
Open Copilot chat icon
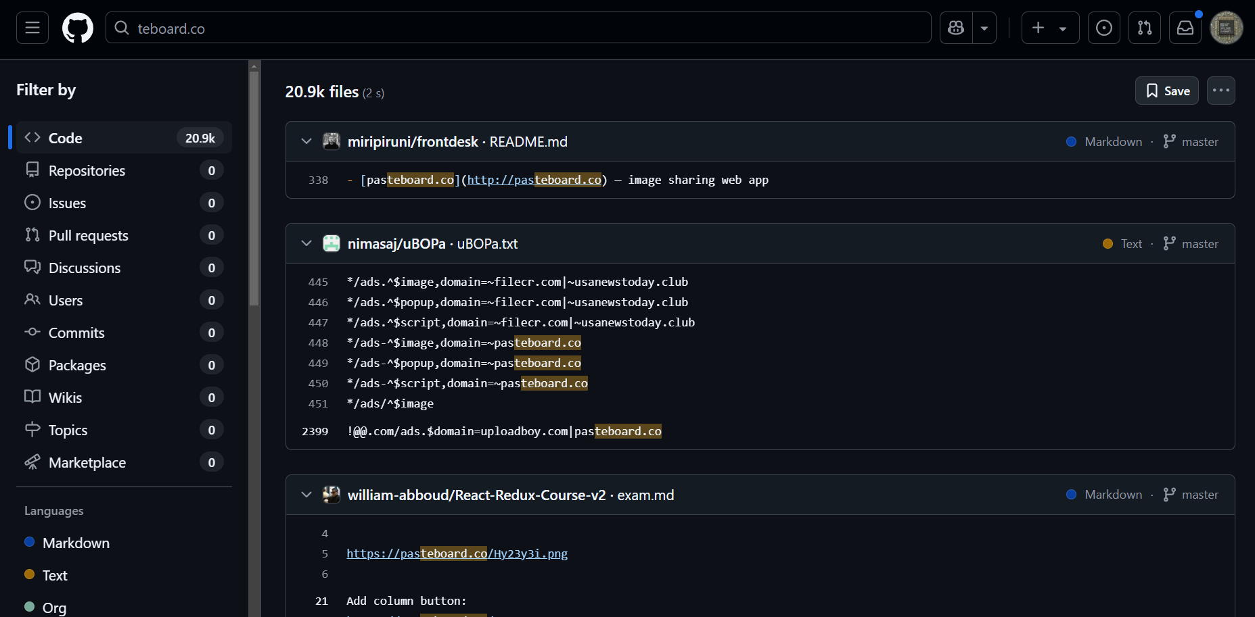(x=956, y=28)
